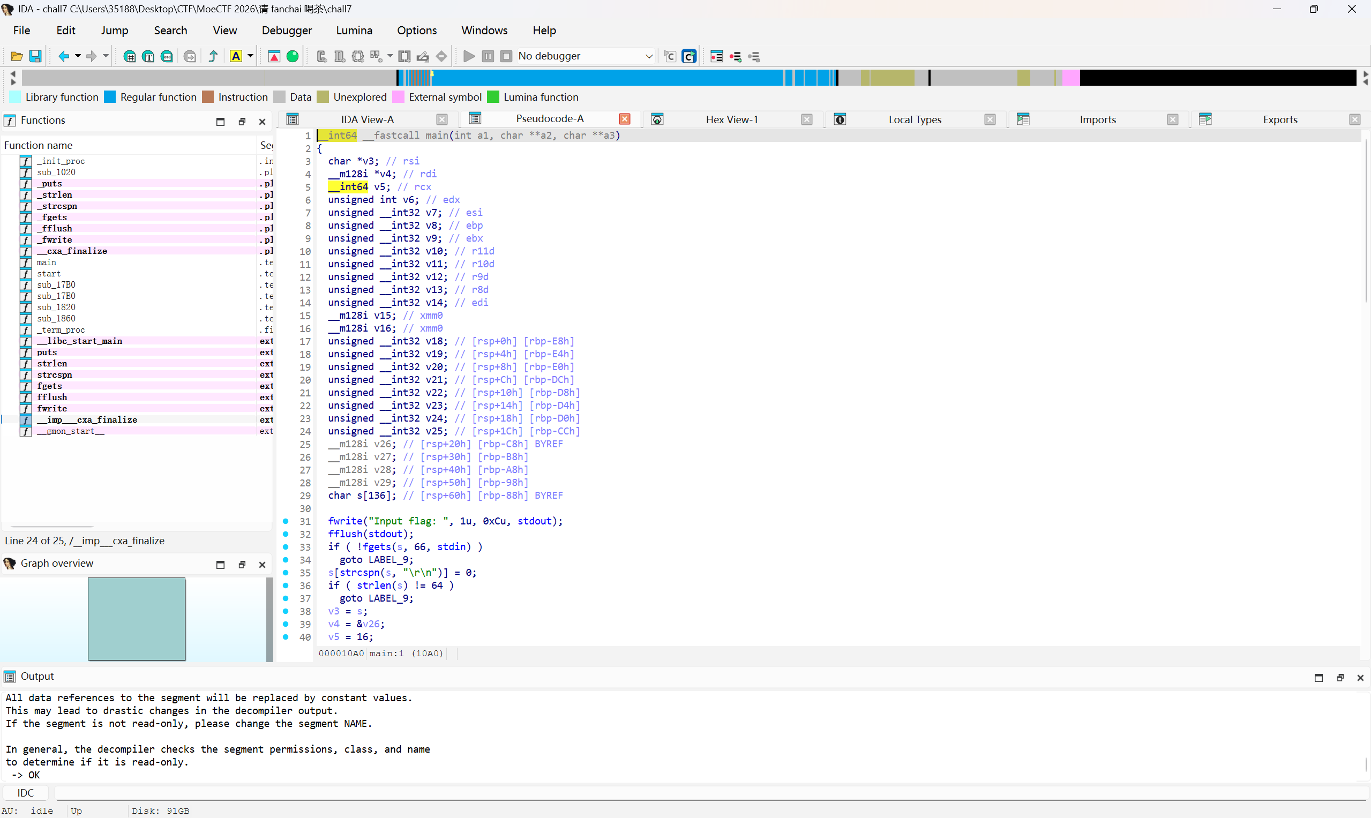1371x818 pixels.
Task: Jump forward with the gray right arrow
Action: tap(92, 56)
